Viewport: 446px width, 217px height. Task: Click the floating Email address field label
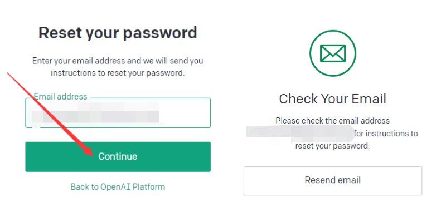(x=61, y=97)
